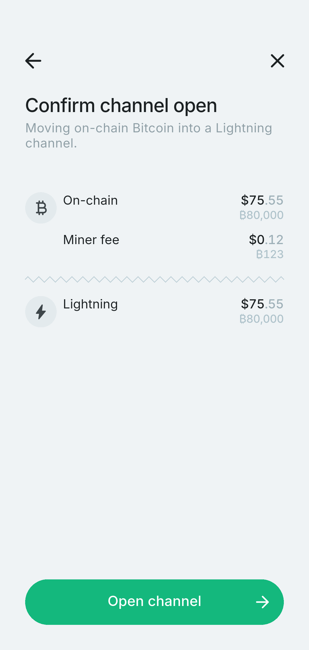Click the $0.12 miner fee amount
The height and width of the screenshot is (650, 309).
[x=266, y=240]
